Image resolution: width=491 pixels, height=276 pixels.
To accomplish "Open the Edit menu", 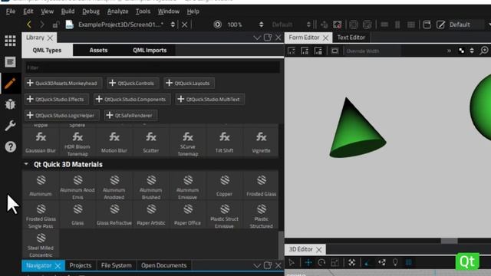I will pyautogui.click(x=28, y=11).
